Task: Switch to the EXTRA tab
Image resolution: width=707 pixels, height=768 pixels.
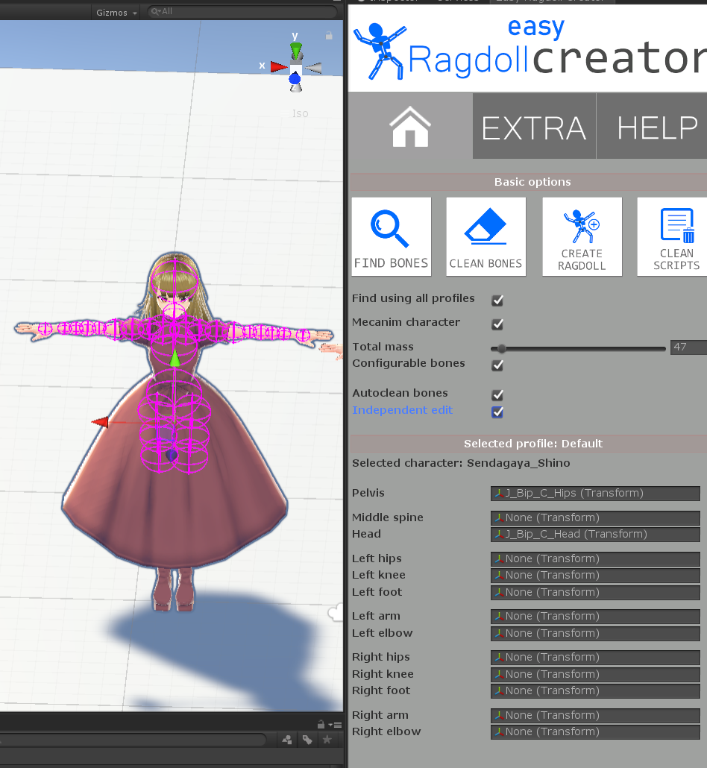Action: [534, 126]
